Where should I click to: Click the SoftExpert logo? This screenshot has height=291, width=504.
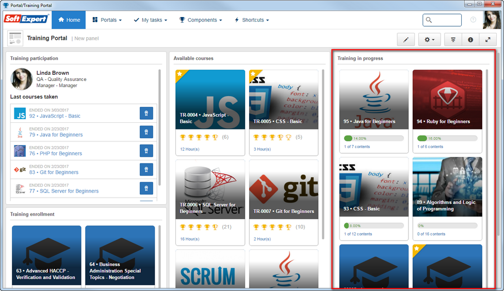pos(26,19)
